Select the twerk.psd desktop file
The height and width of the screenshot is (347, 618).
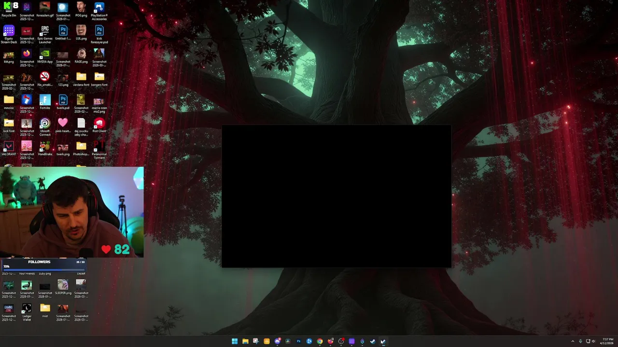[x=63, y=102]
